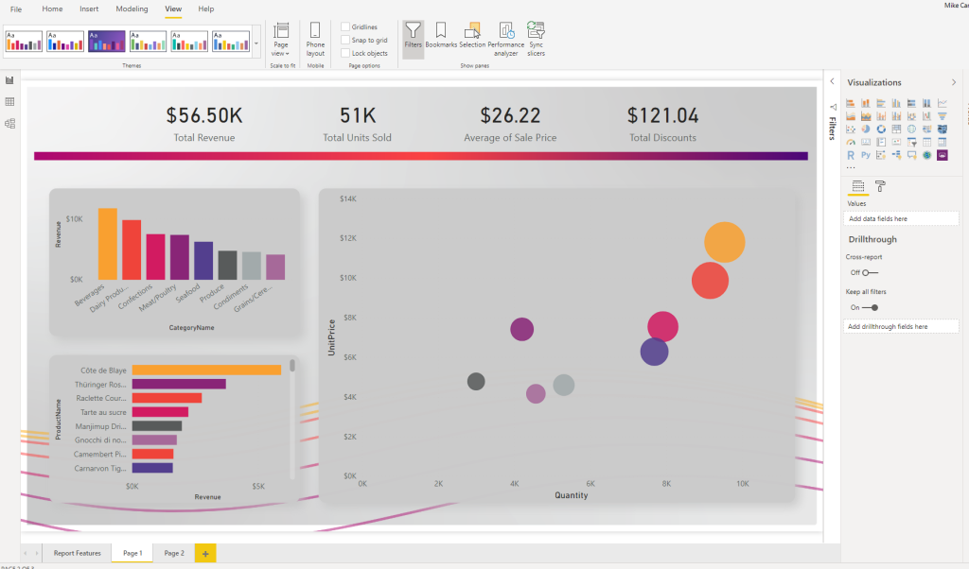Viewport: 969px width, 569px height.
Task: Open Report view from left sidebar
Action: pyautogui.click(x=9, y=80)
